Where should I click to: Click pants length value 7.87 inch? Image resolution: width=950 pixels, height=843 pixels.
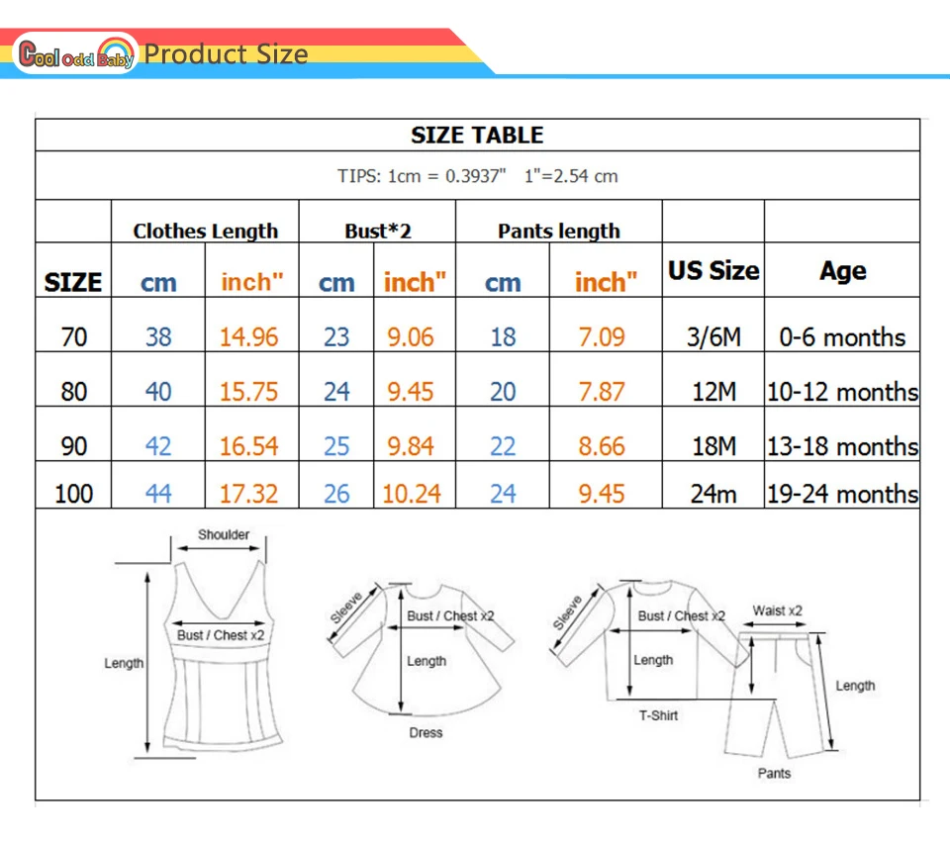click(601, 391)
